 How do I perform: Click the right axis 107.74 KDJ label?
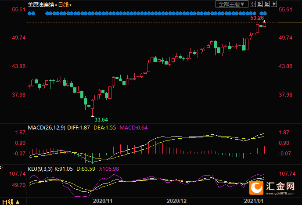click(x=287, y=174)
